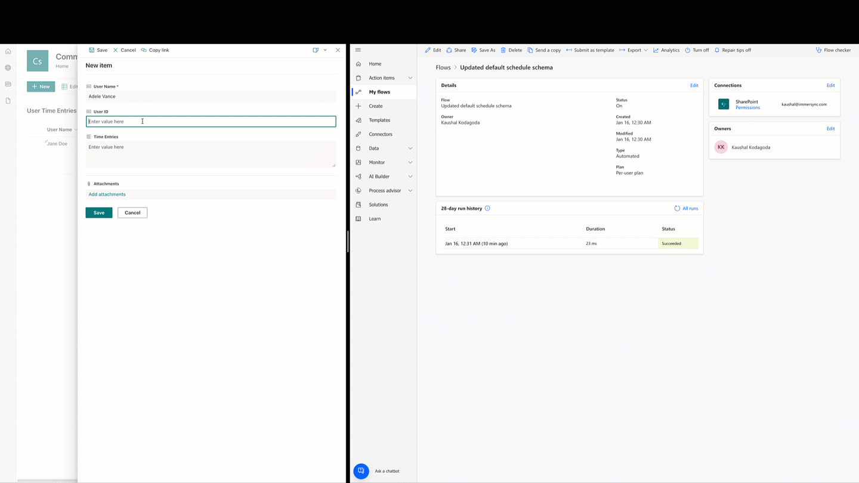859x483 pixels.
Task: Close the New item panel with X
Action: (x=338, y=50)
